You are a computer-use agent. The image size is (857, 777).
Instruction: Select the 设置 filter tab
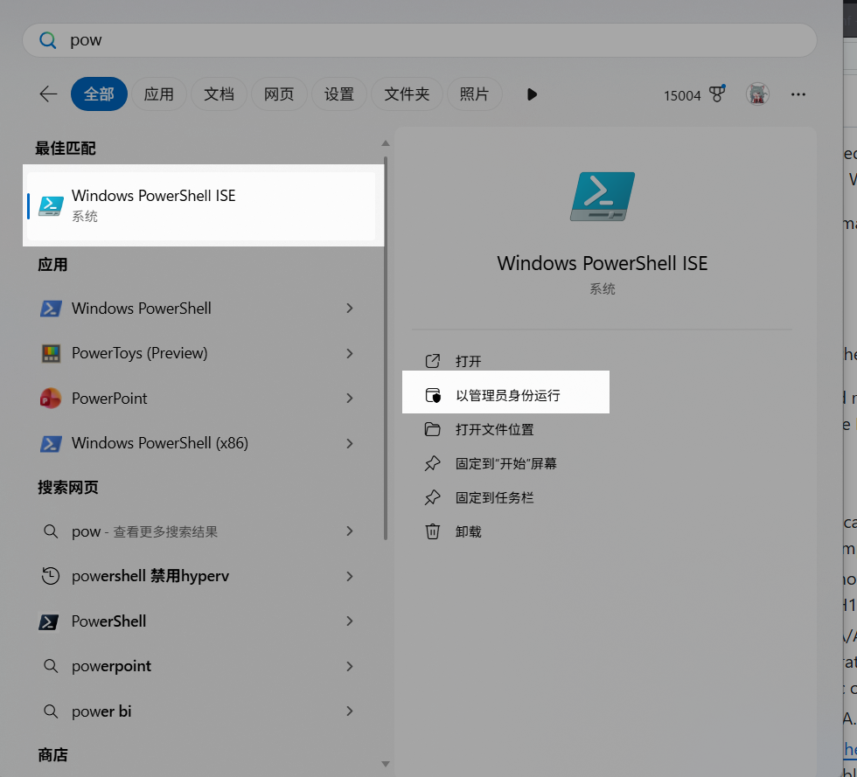[338, 94]
